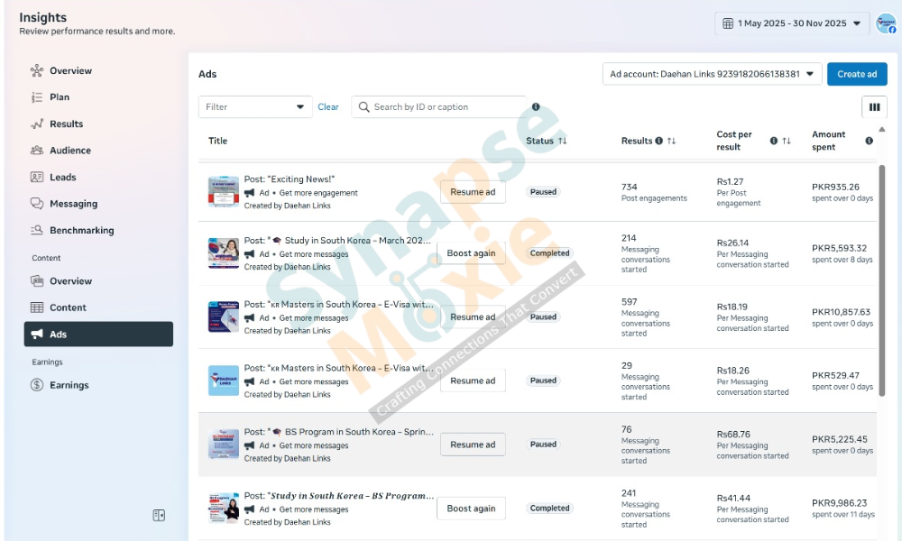Click calendar icon in date range
The image size is (902, 541).
pyautogui.click(x=728, y=23)
